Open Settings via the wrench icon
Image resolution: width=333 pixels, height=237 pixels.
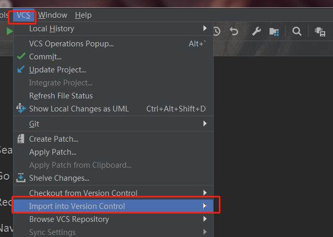pos(256,31)
